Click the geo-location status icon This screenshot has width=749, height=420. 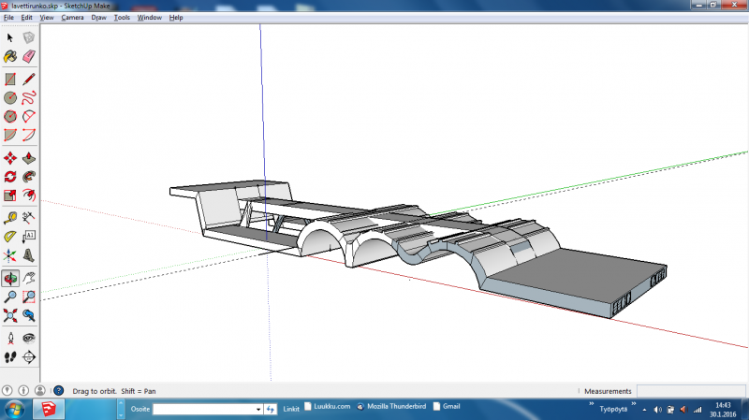pyautogui.click(x=7, y=390)
